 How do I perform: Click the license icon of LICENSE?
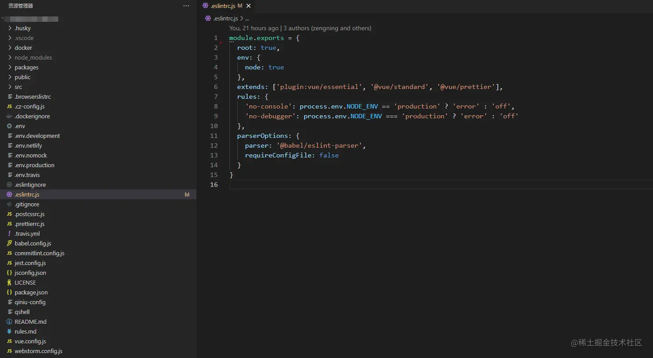[10, 282]
